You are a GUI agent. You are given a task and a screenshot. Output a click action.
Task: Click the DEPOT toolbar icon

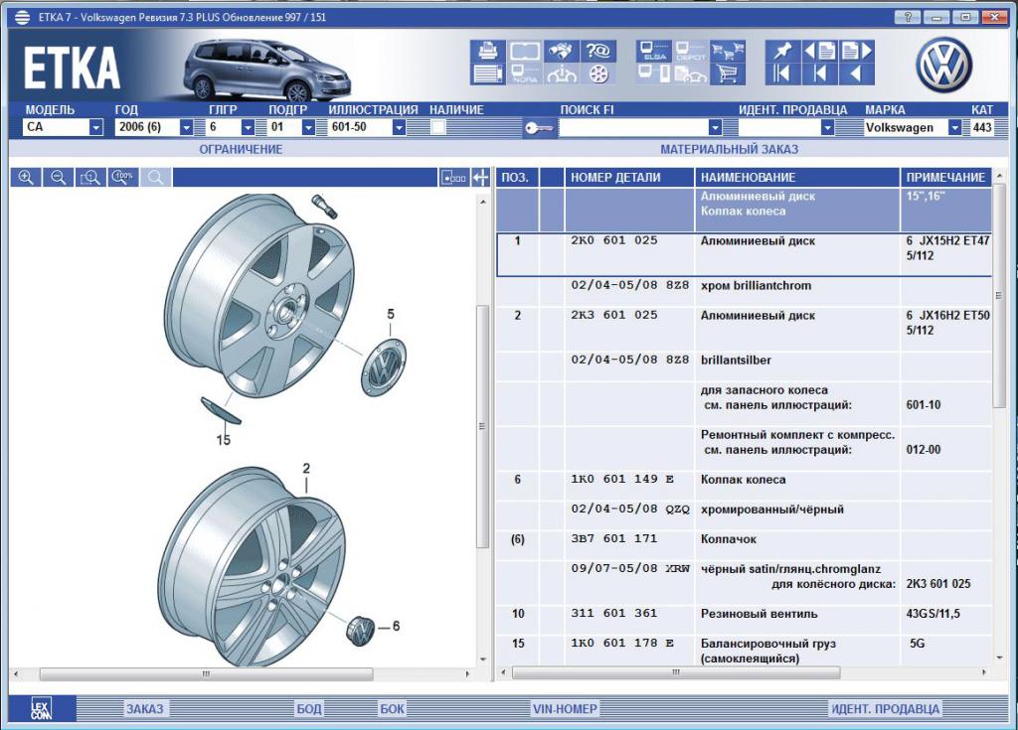click(x=690, y=51)
